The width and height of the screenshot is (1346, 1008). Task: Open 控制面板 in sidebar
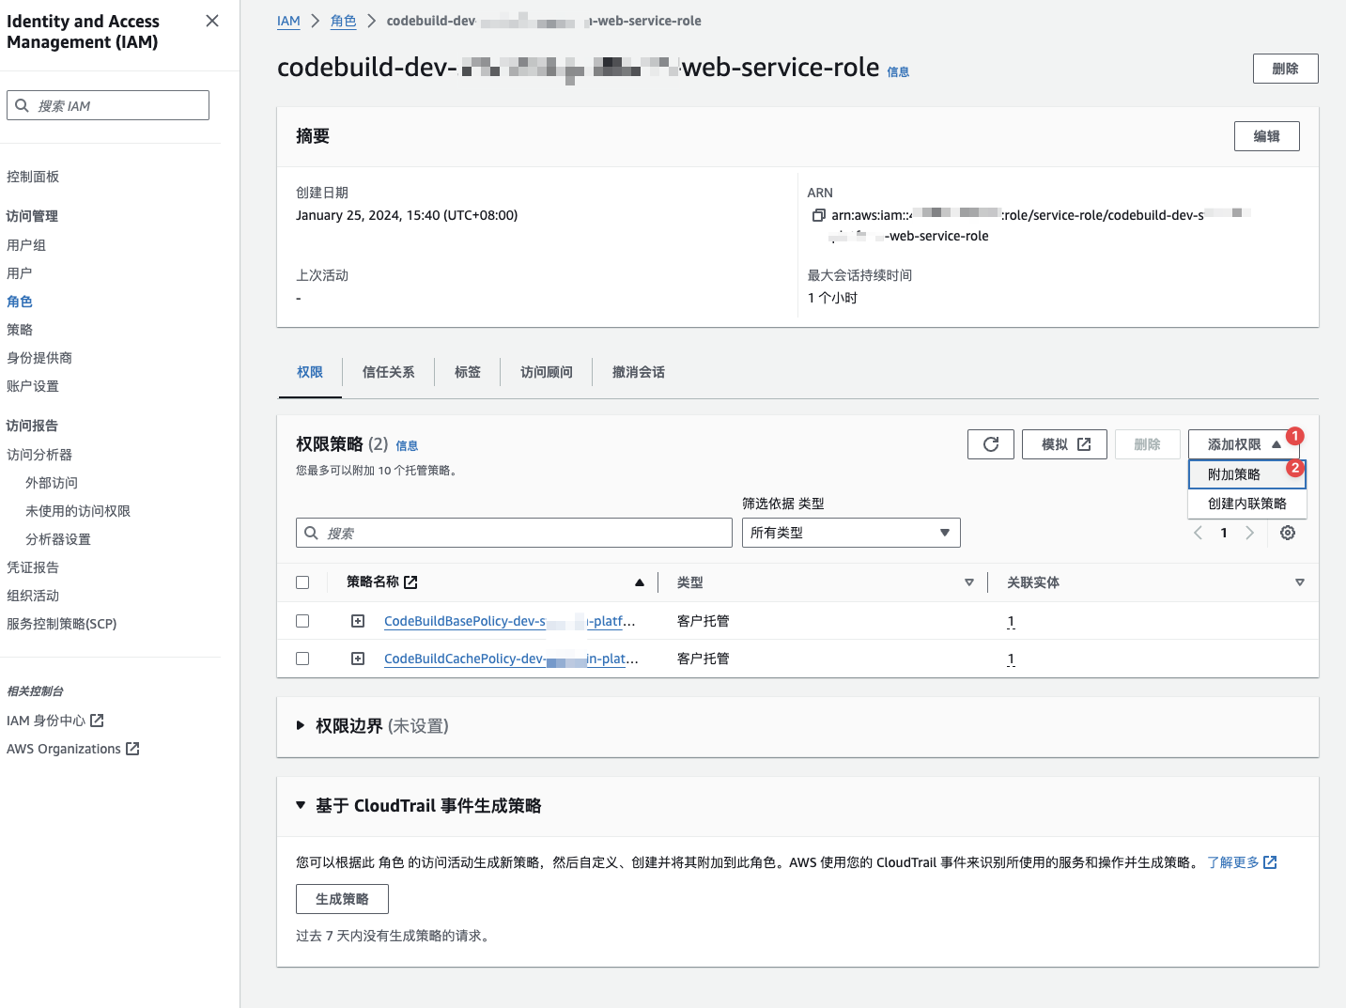tap(33, 177)
